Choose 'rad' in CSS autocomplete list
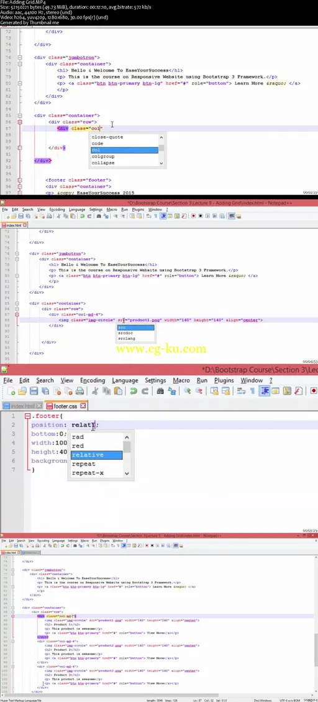Image resolution: width=318 pixels, height=702 pixels. [x=96, y=437]
